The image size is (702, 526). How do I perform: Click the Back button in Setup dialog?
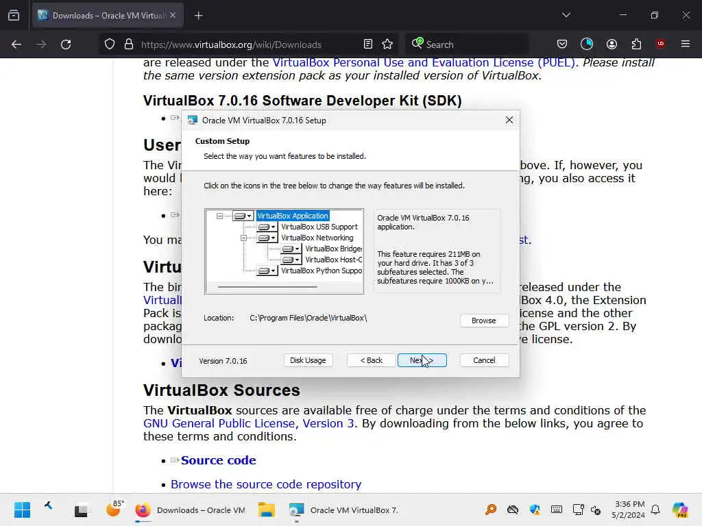coord(371,360)
